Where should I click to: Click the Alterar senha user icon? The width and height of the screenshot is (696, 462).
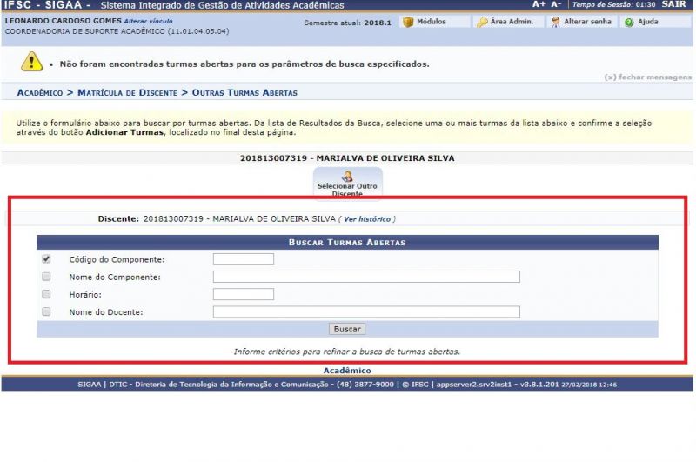click(554, 22)
